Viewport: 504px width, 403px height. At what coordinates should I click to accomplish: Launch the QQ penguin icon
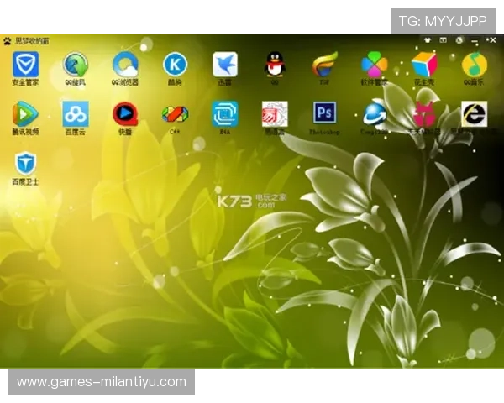pos(275,65)
